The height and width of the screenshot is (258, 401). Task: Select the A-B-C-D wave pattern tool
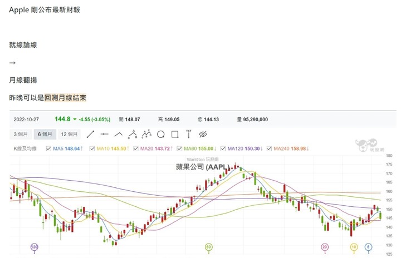tap(147, 133)
